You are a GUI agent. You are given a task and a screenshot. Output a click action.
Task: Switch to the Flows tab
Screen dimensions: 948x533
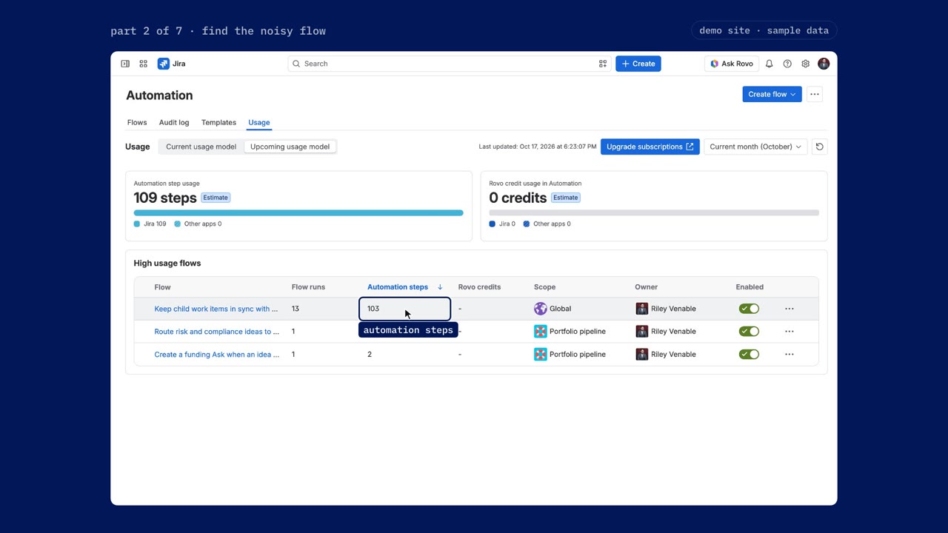(x=137, y=123)
